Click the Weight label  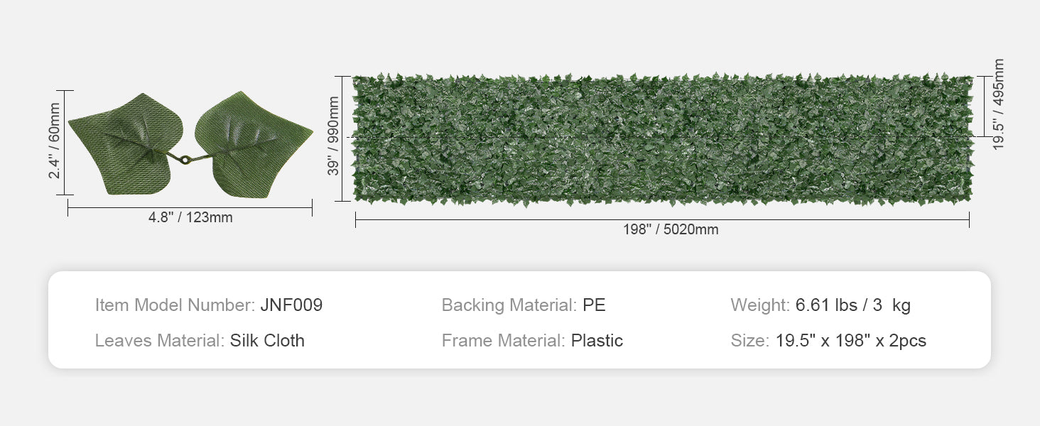tap(760, 305)
